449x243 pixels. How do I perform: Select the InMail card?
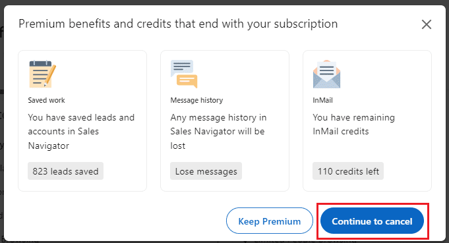(x=367, y=121)
